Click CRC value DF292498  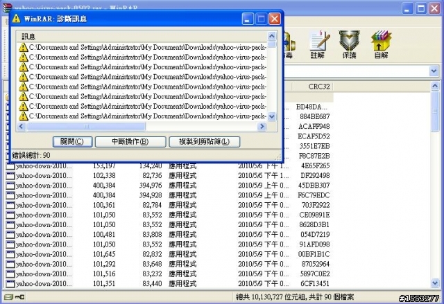[x=315, y=176]
